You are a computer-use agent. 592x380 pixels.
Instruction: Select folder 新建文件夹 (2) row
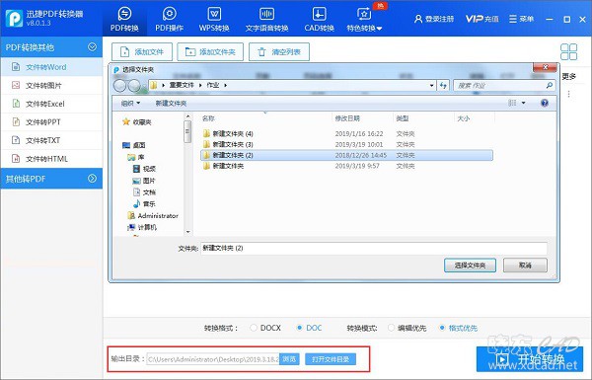[x=346, y=155]
